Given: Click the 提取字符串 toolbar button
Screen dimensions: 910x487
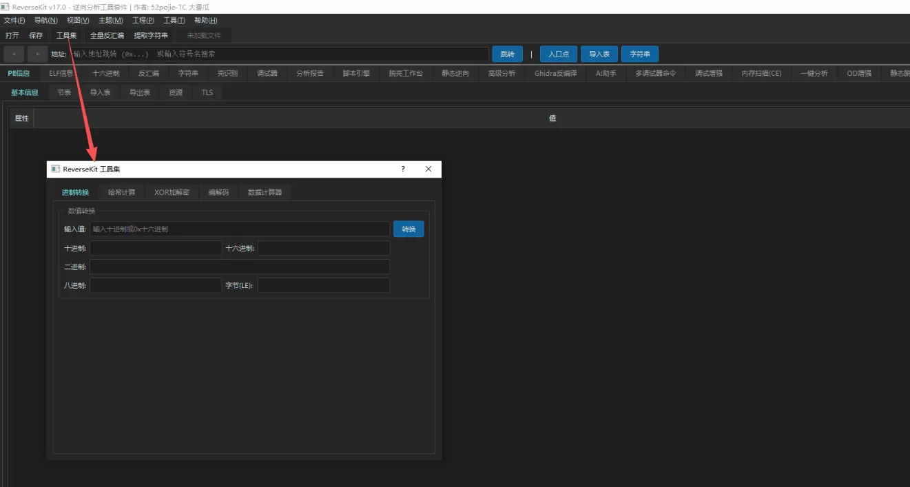Looking at the screenshot, I should coord(151,35).
